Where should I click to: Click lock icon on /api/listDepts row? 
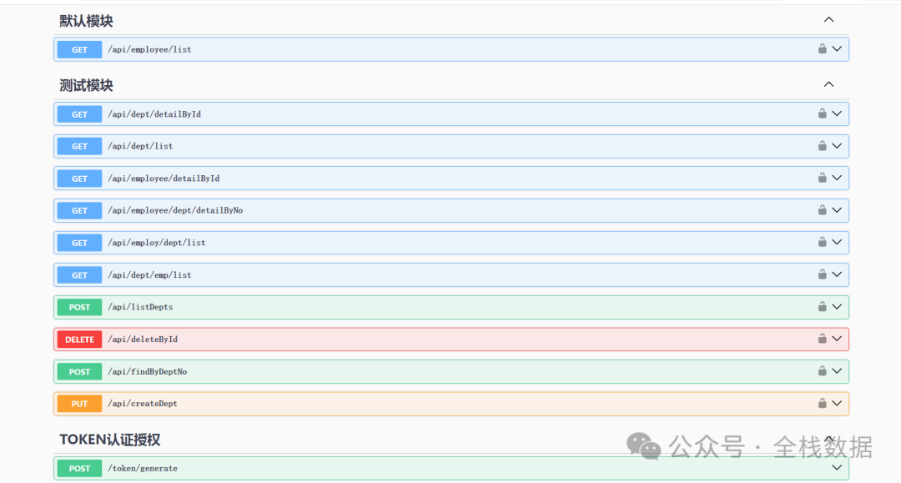[822, 307]
